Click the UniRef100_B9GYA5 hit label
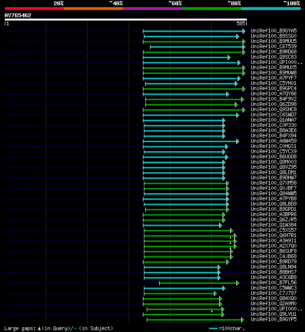The width and height of the screenshot is (305, 332). tap(274, 31)
